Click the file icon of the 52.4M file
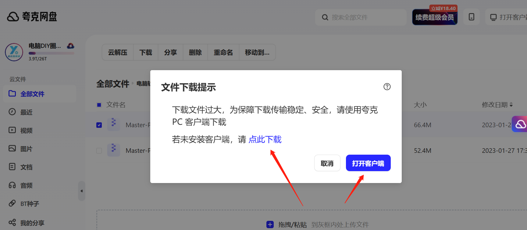527x230 pixels. (x=114, y=150)
